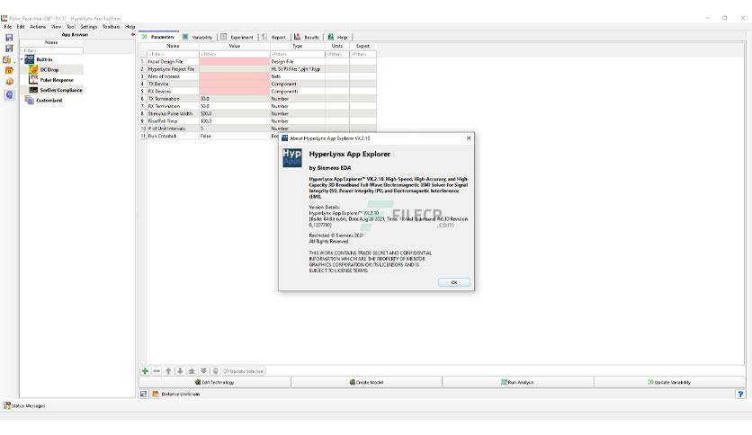This screenshot has width=752, height=435.
Task: Click the Status Messages icon
Action: pyautogui.click(x=6, y=405)
